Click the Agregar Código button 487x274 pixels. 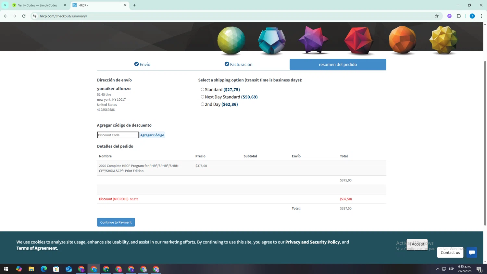152,135
